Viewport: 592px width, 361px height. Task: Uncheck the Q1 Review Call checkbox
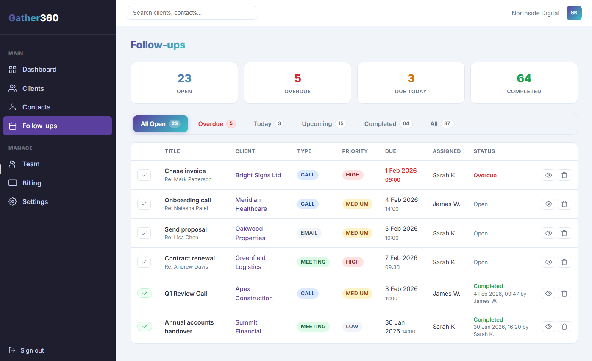[x=145, y=293]
